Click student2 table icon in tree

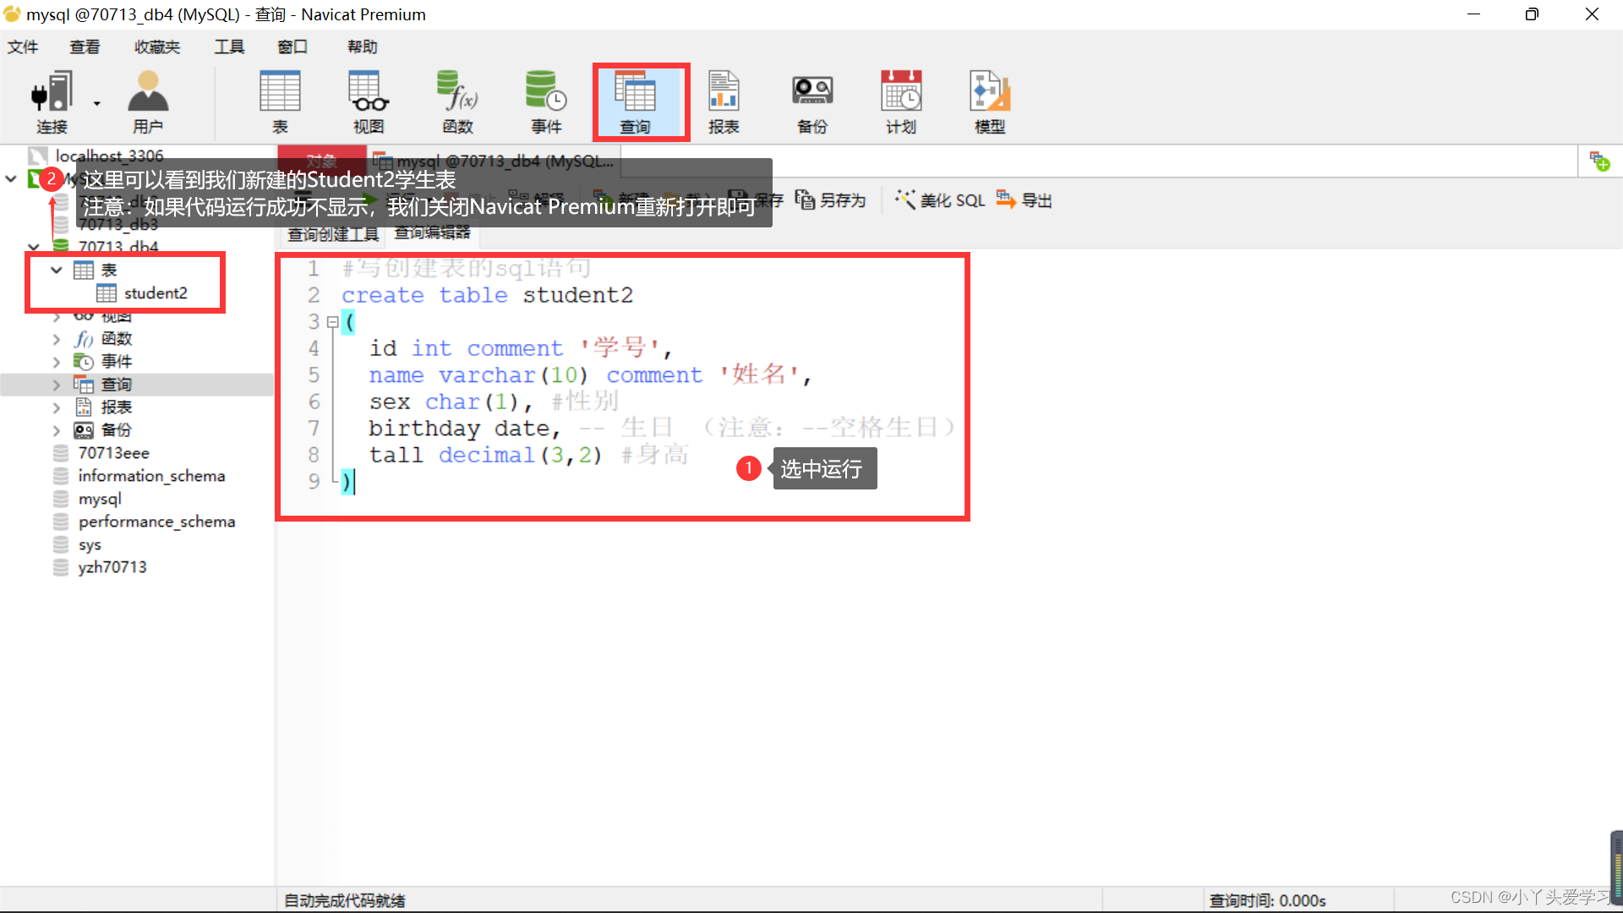click(107, 293)
